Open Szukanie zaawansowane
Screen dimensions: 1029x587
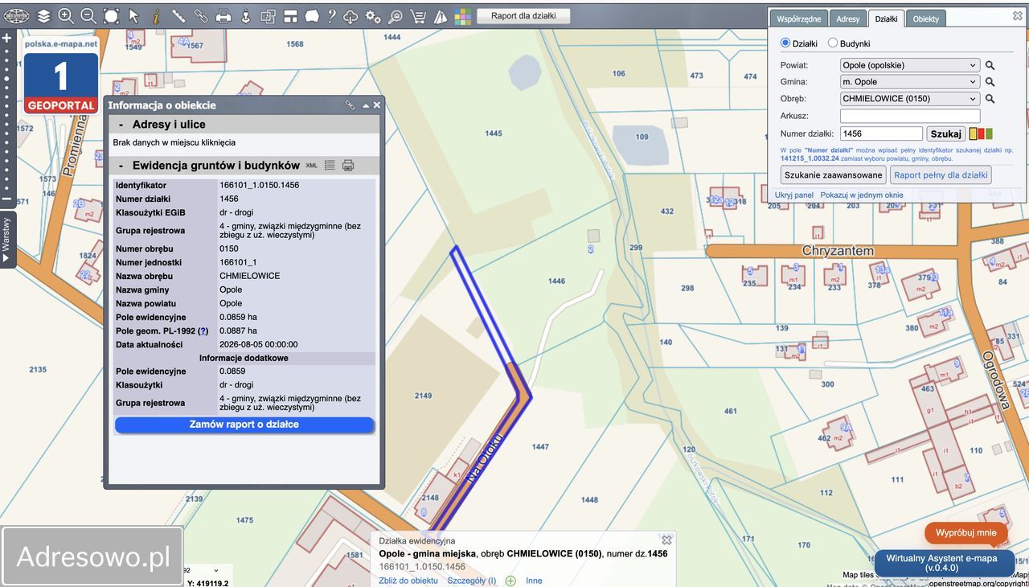click(x=834, y=174)
